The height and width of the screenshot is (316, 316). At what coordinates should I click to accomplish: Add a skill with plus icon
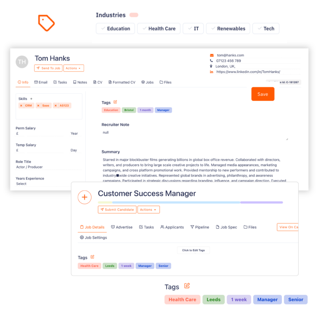[x=31, y=99]
